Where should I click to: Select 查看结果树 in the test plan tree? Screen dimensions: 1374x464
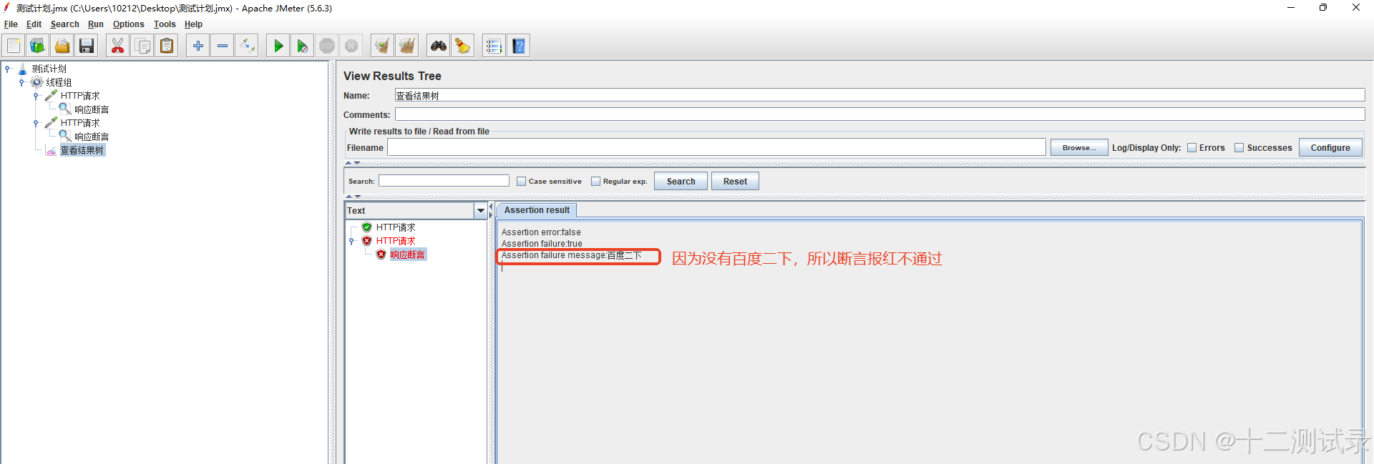coord(82,150)
